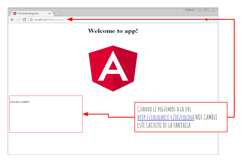The height and width of the screenshot is (167, 246).
Task: Click the forward navigation arrow
Action: pos(18,19)
